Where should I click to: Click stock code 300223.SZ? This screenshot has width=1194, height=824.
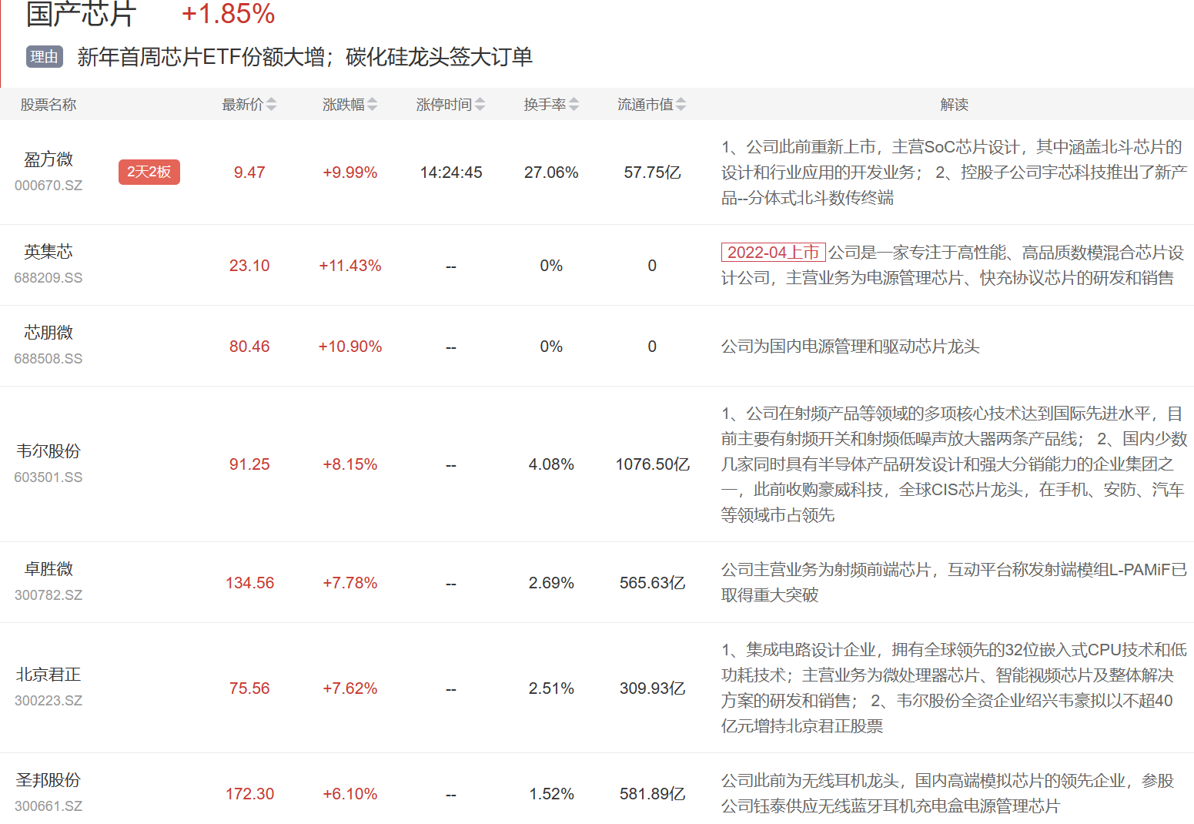pyautogui.click(x=48, y=701)
